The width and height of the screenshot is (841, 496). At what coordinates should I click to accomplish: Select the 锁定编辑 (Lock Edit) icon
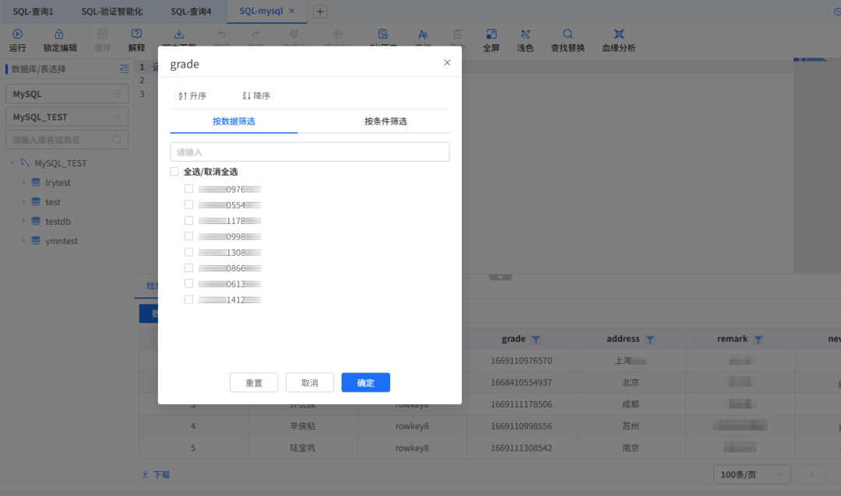59,40
